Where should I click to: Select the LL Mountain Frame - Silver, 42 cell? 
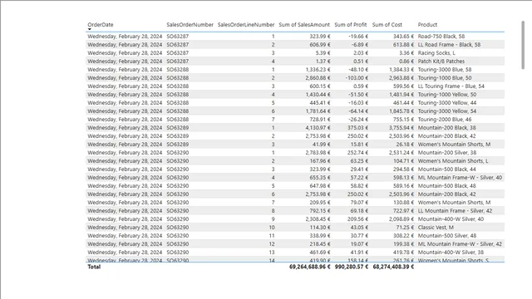[x=455, y=211]
